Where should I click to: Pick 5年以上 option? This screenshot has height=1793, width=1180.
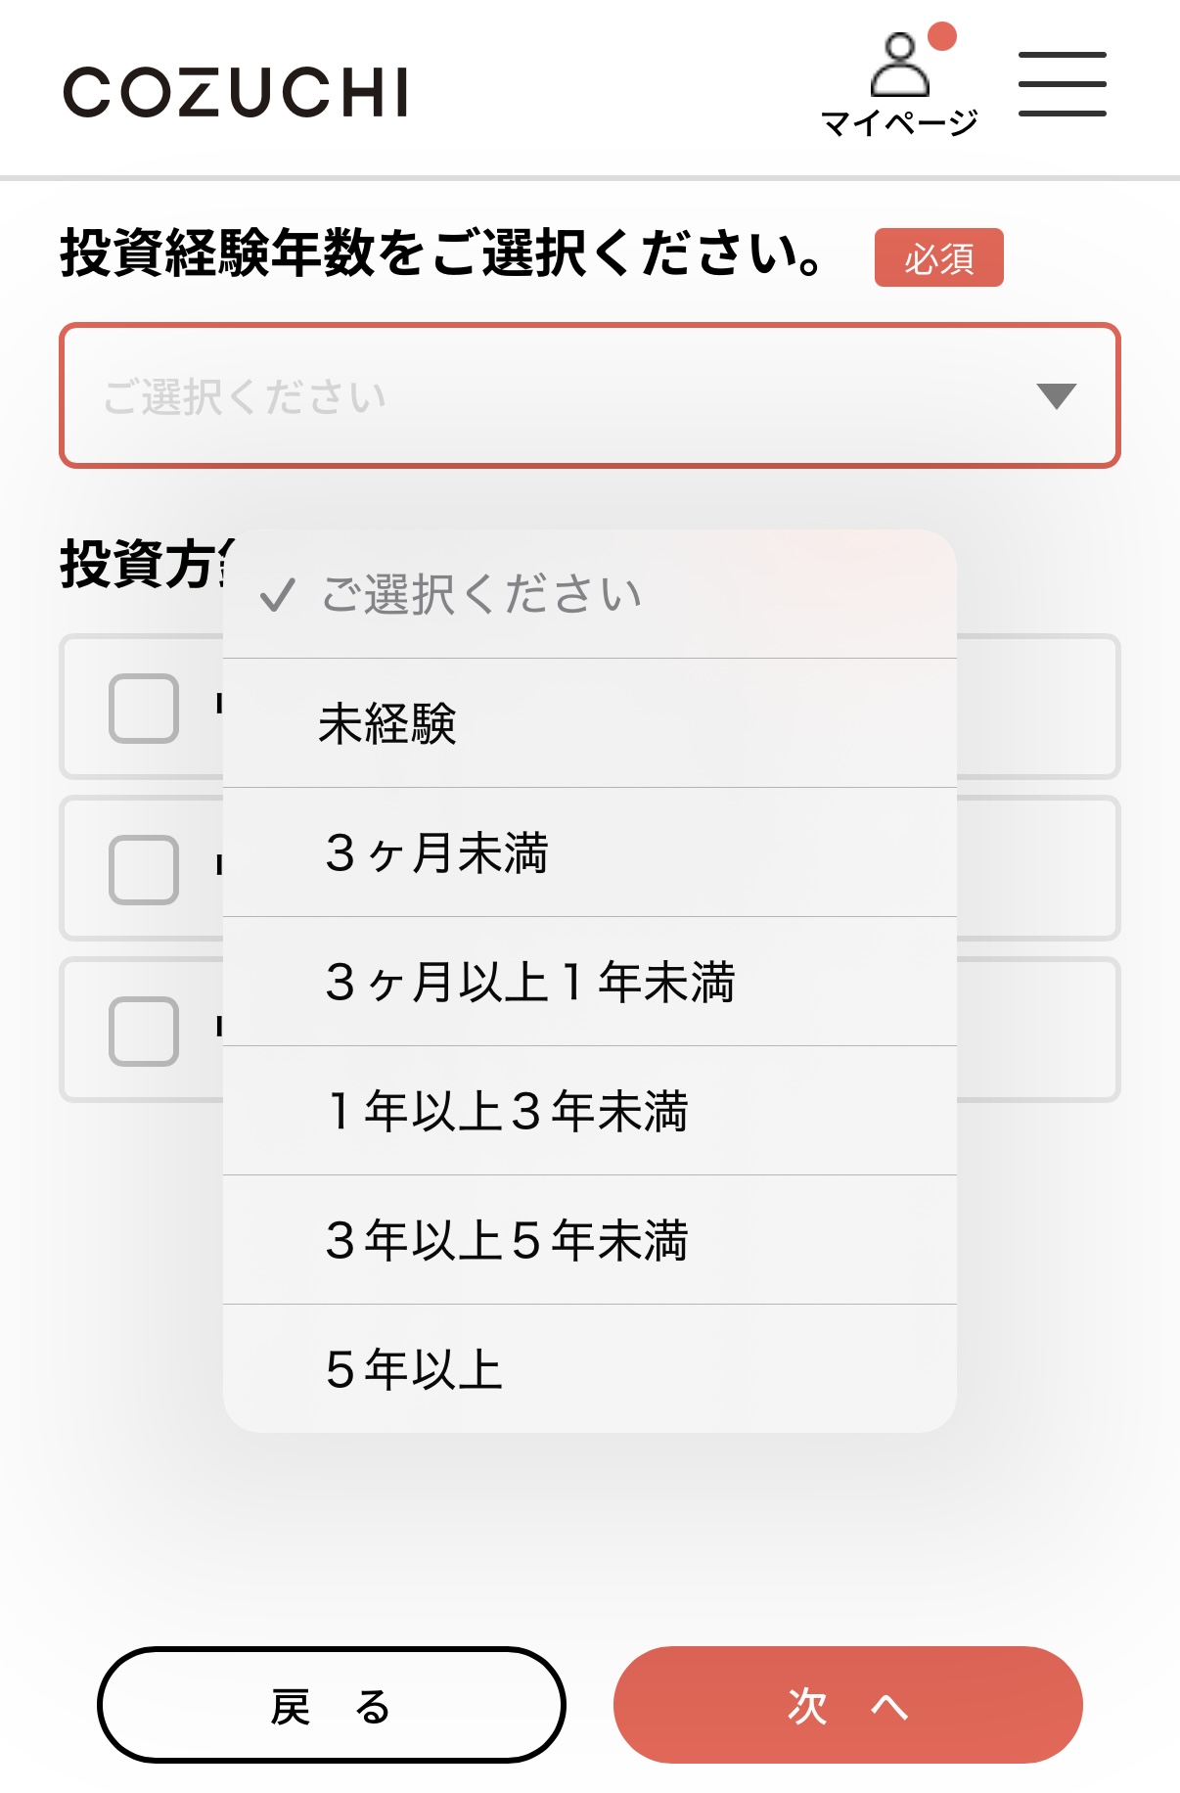414,1369
